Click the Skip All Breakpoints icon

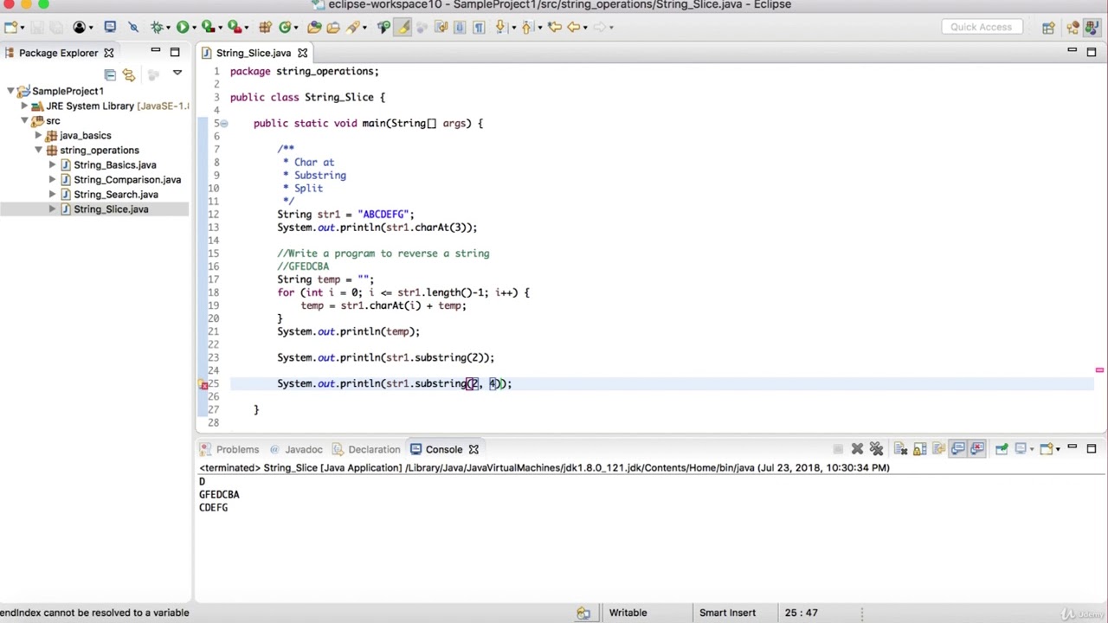(x=133, y=27)
